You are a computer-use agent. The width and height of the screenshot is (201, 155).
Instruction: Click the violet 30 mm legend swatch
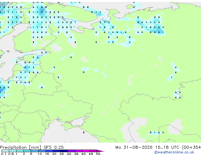71,151
